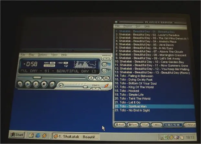Image resolution: width=201 pixels, height=144 pixels.
Task: Click the Windows Start button
Action: tap(17, 135)
